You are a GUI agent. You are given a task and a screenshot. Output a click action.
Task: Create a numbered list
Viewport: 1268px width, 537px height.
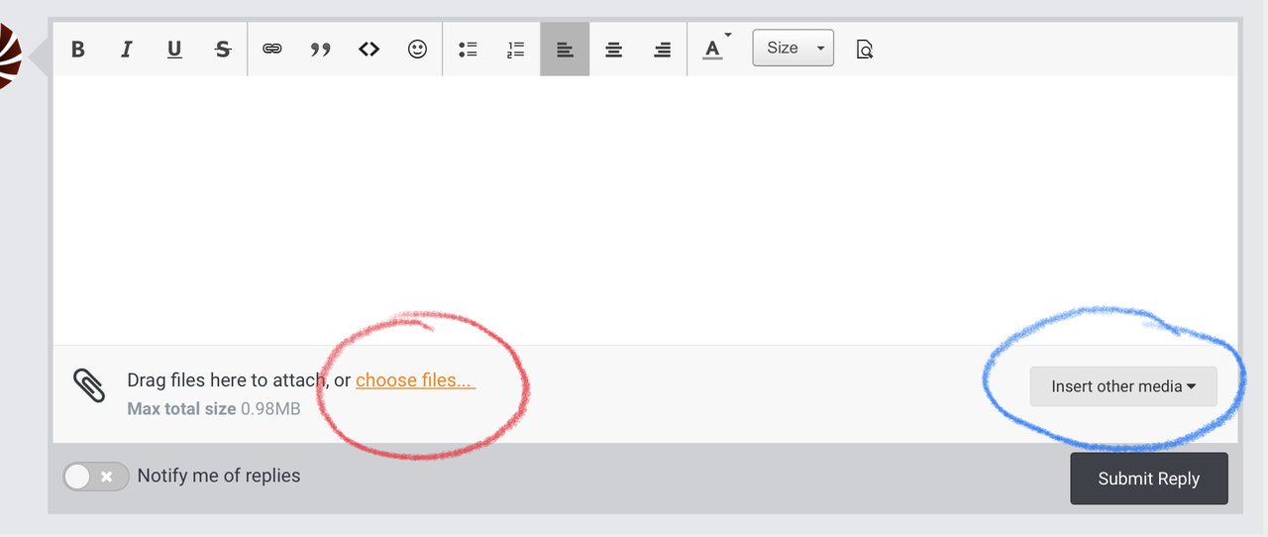click(x=515, y=50)
